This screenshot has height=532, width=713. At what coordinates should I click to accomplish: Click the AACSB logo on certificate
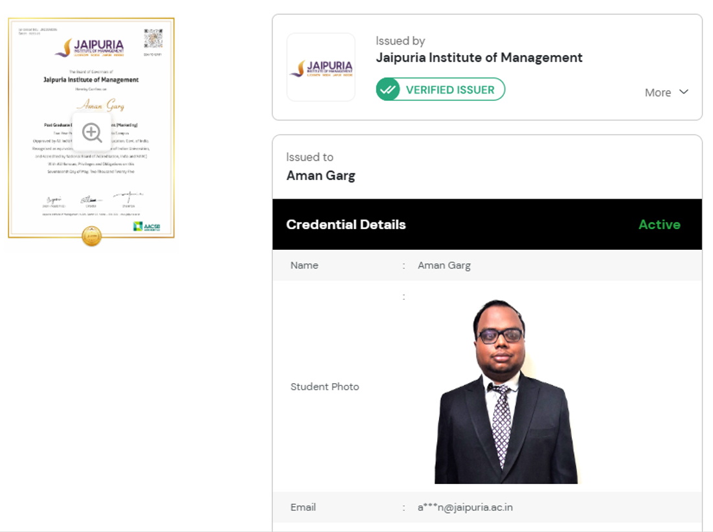coord(146,226)
